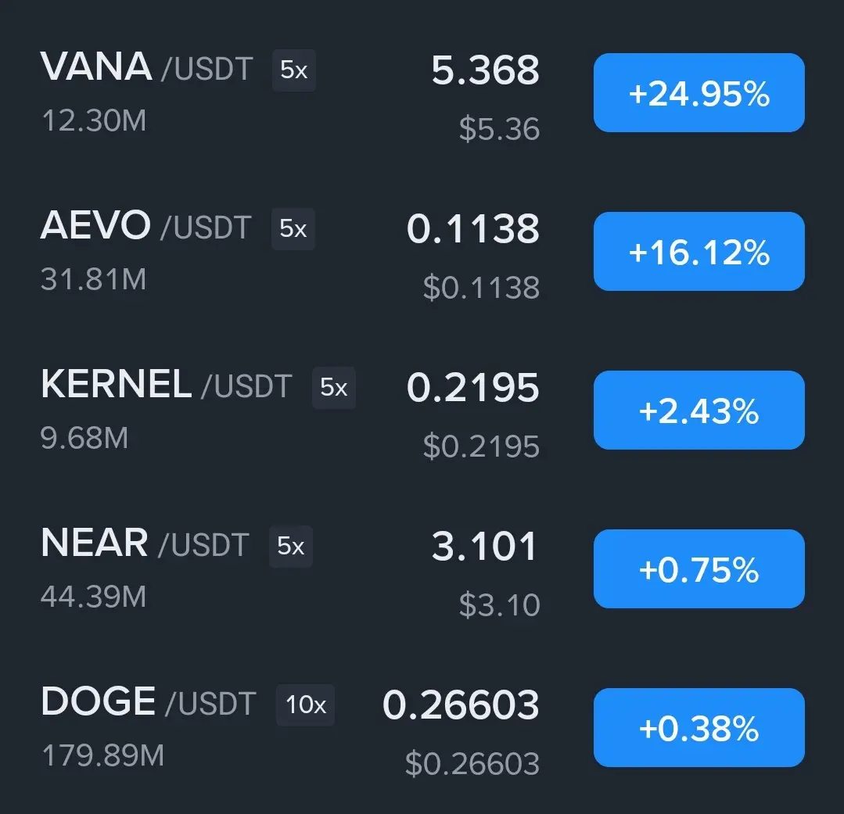
Task: Tap the +24.95% change button
Action: [x=699, y=92]
